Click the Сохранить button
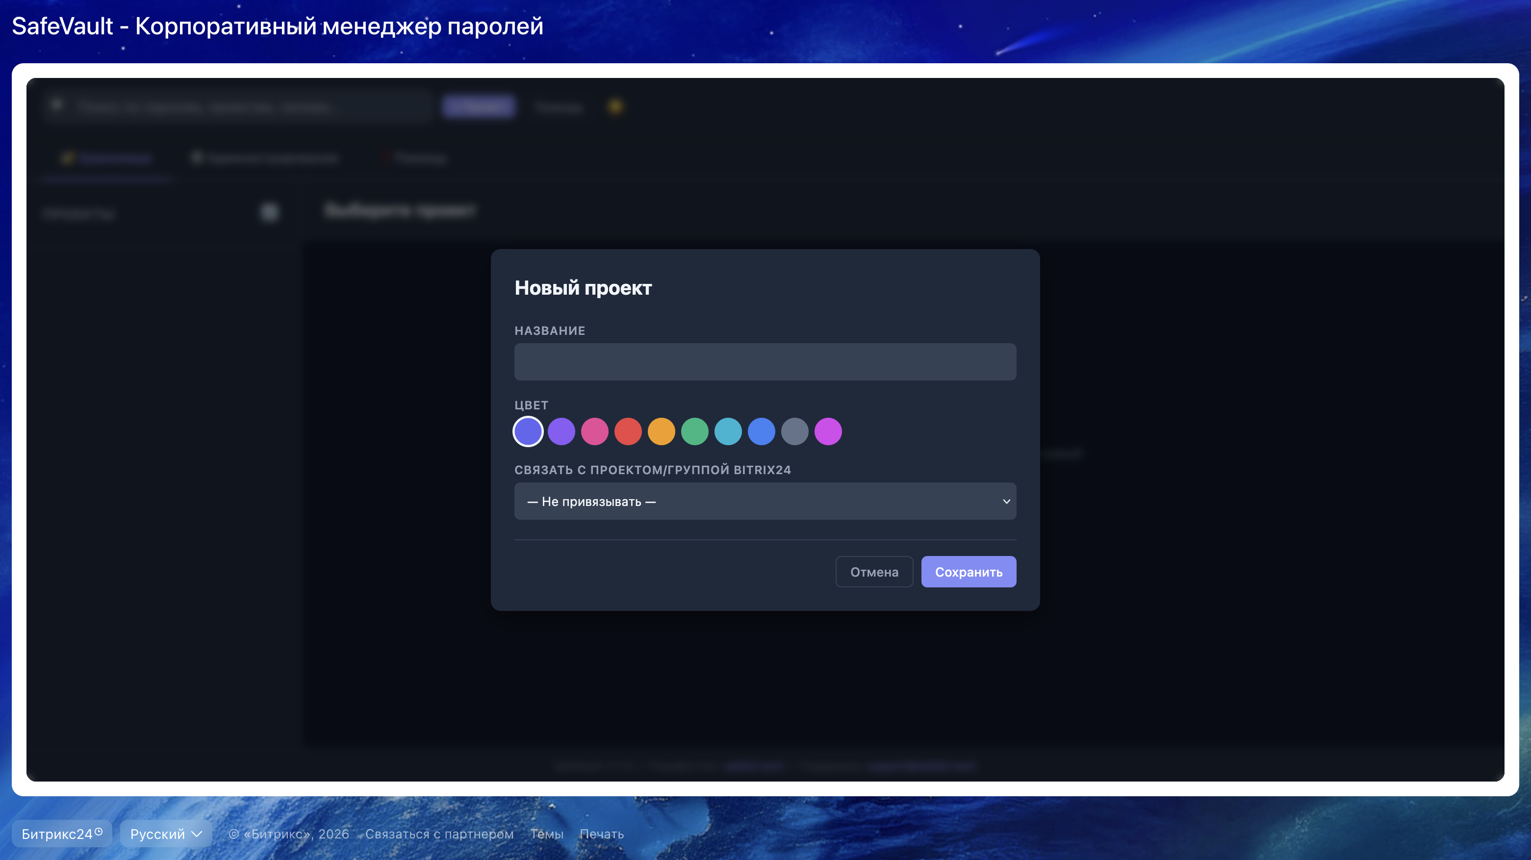Image resolution: width=1531 pixels, height=860 pixels. (x=968, y=572)
